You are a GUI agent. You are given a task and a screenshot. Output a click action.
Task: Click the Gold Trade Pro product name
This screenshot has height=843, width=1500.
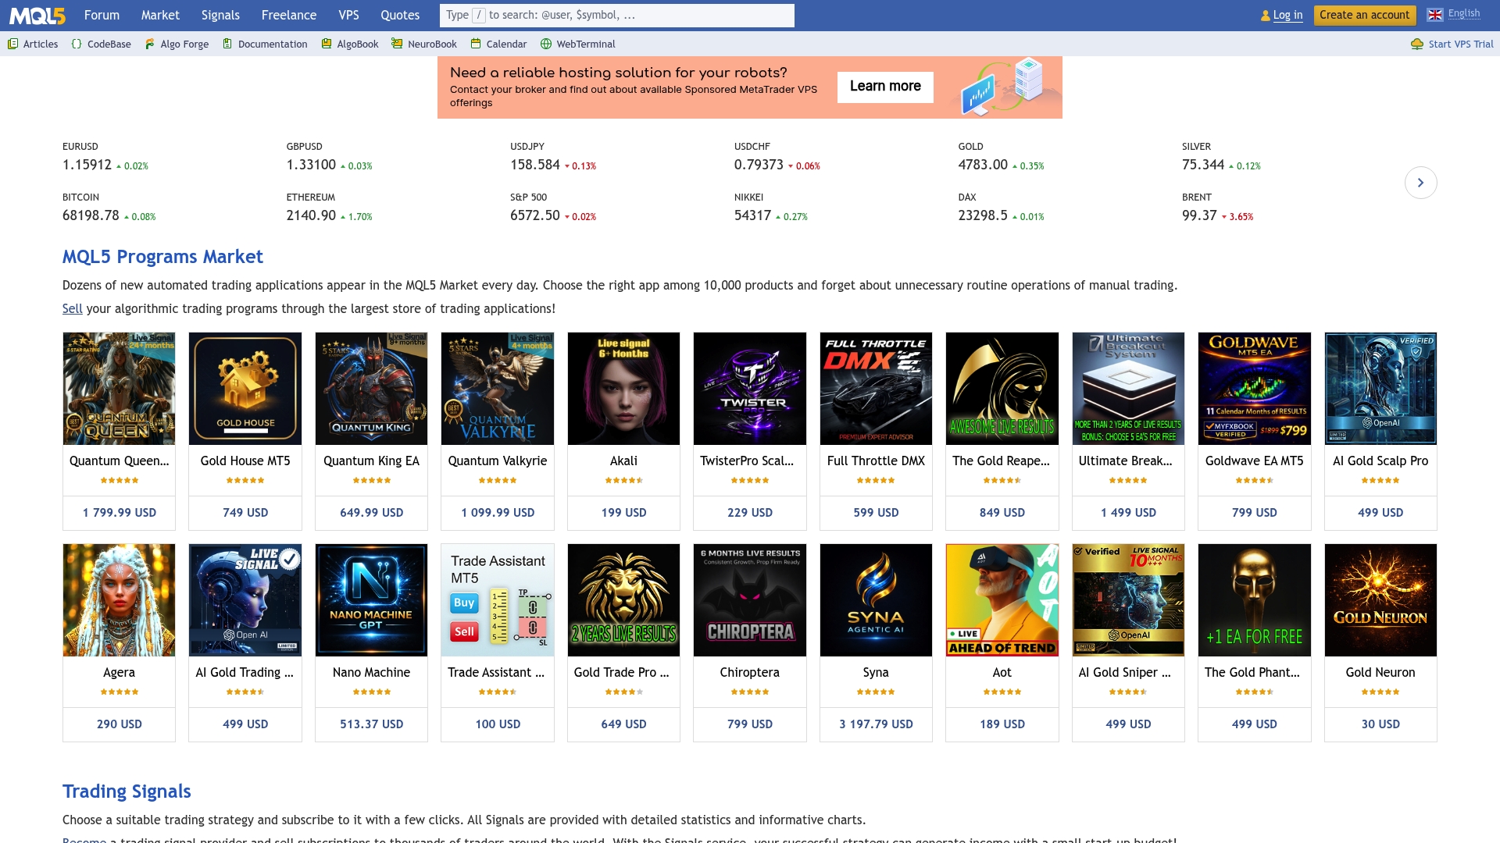tap(622, 673)
